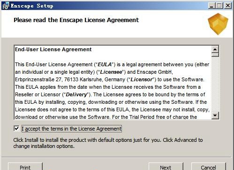
Task: Click Next to continue installation
Action: (x=166, y=167)
